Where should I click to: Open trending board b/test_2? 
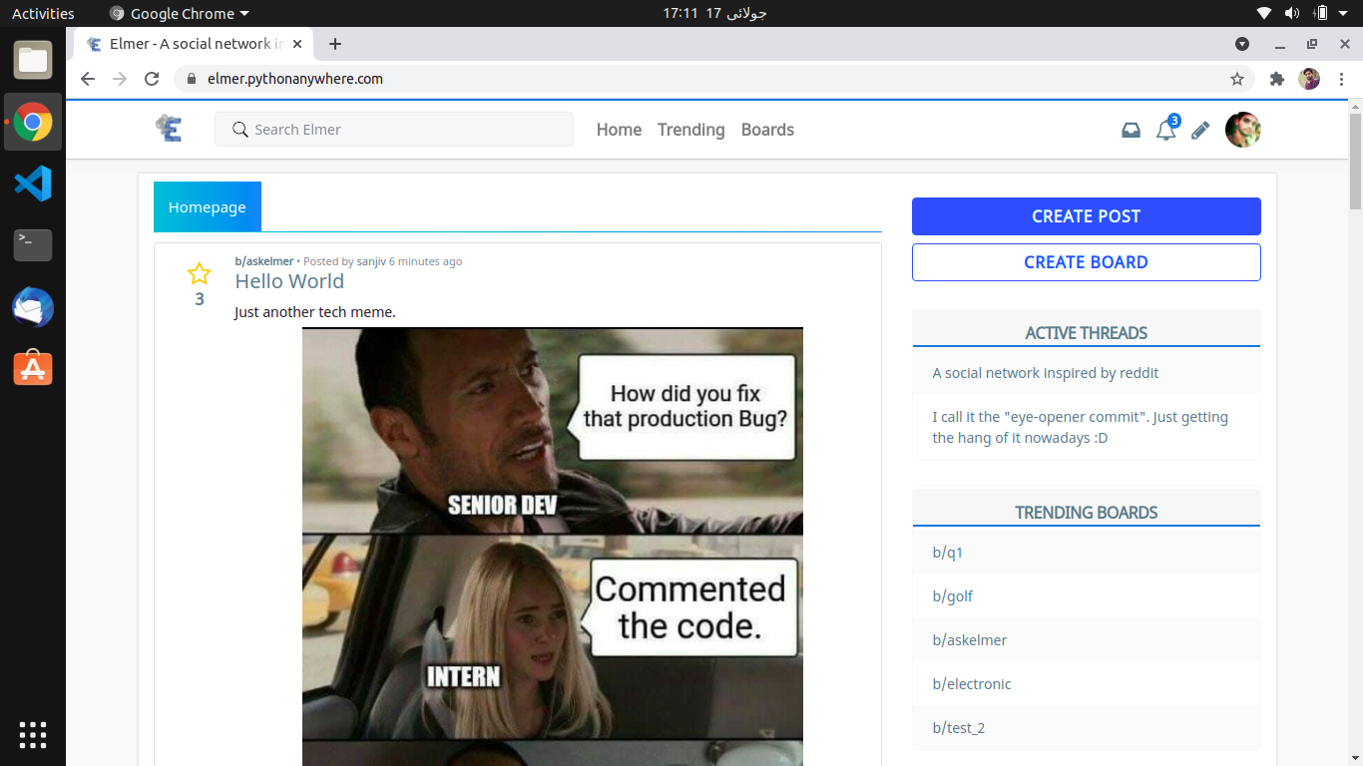(959, 728)
